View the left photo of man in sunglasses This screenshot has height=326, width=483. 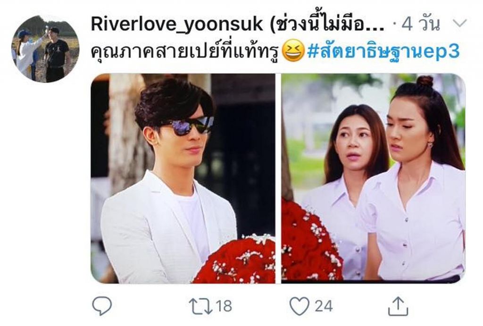[183, 178]
